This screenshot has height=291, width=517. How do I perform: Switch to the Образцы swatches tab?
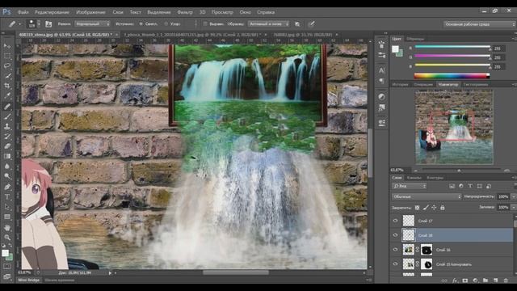pos(415,39)
